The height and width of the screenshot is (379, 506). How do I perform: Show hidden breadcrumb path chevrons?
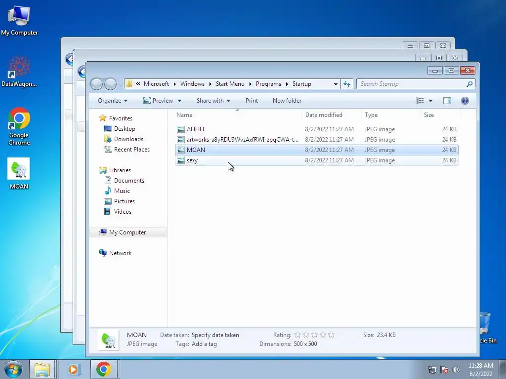138,84
